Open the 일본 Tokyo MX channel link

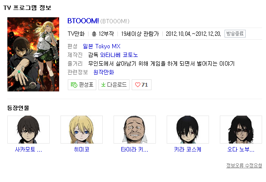[x=101, y=46]
